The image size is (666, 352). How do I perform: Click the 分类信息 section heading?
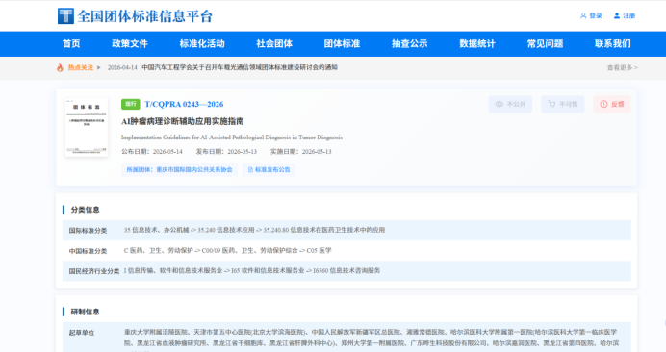click(85, 210)
